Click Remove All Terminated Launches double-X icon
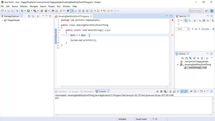 tap(165, 91)
